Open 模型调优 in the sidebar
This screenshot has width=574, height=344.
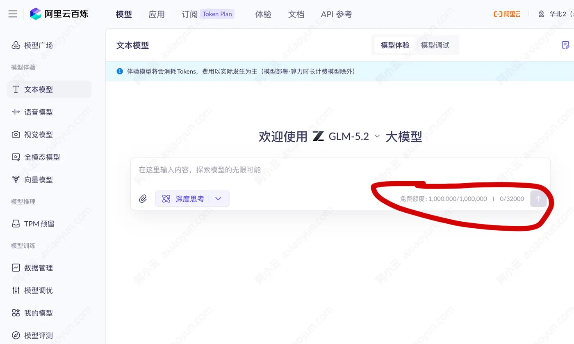(x=49, y=290)
